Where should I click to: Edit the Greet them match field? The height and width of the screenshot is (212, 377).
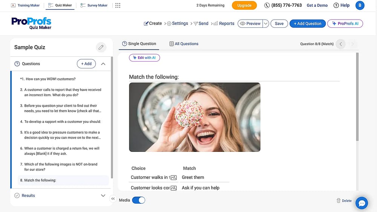(x=204, y=177)
